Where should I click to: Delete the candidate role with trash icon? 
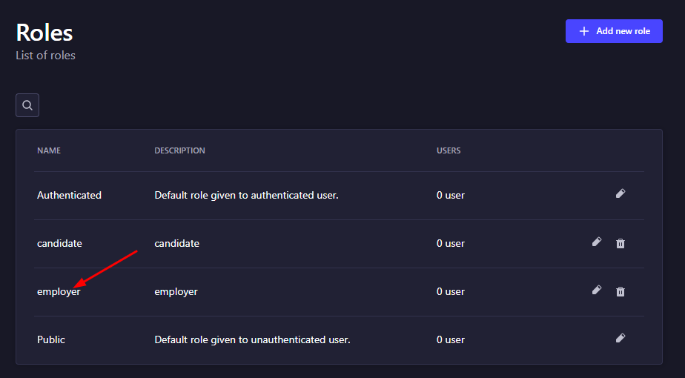[x=621, y=243]
